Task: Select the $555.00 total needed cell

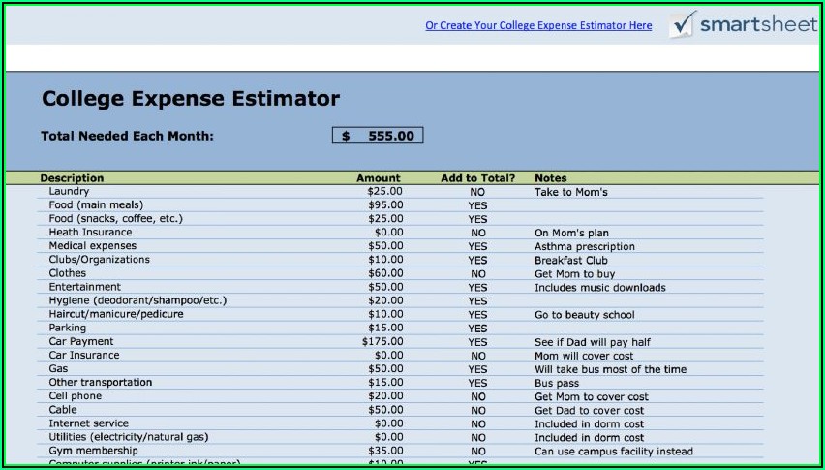Action: (378, 136)
